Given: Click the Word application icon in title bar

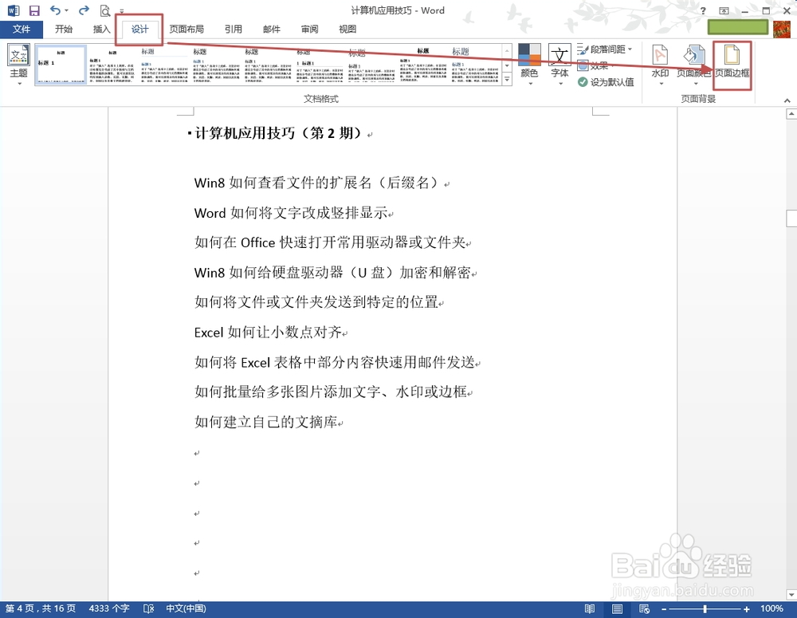Looking at the screenshot, I should [14, 10].
